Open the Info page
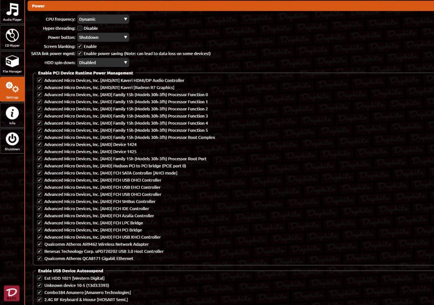This screenshot has height=305, width=434. click(x=12, y=115)
